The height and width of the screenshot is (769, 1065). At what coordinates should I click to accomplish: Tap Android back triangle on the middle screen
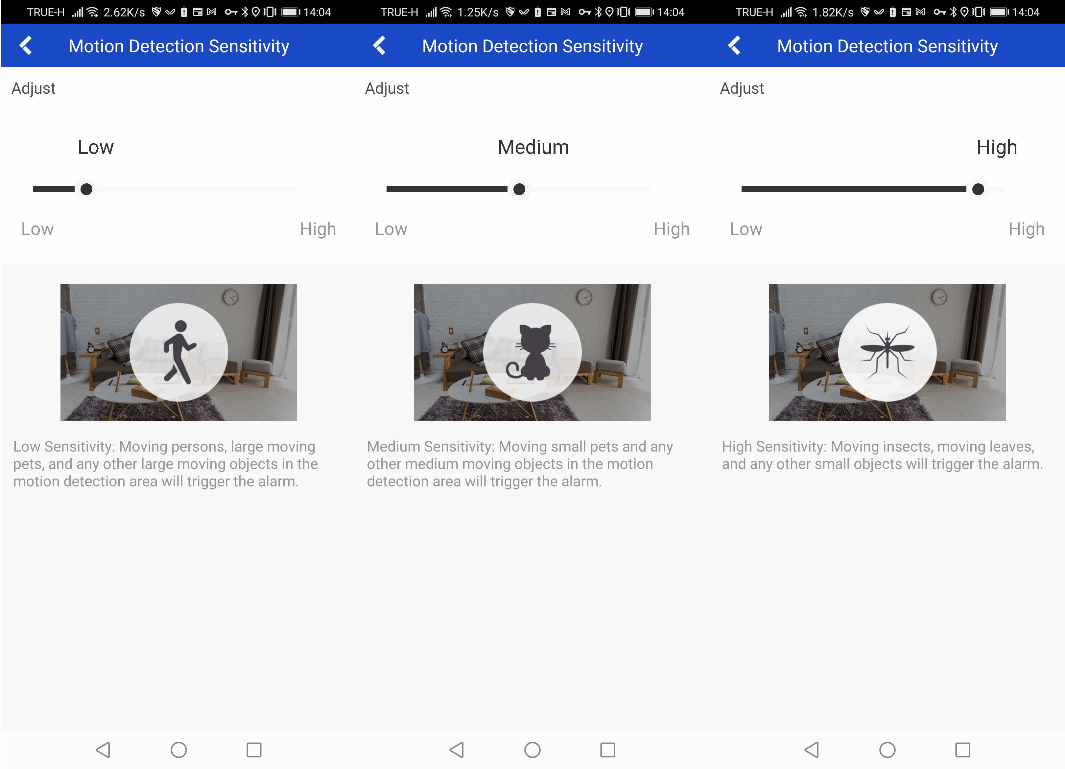pyautogui.click(x=457, y=750)
